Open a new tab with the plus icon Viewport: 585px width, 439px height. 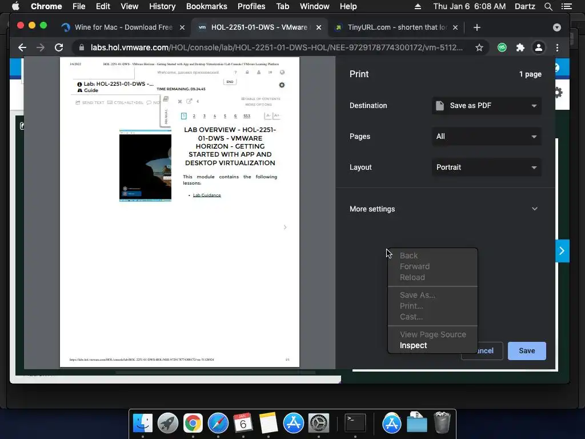[477, 27]
